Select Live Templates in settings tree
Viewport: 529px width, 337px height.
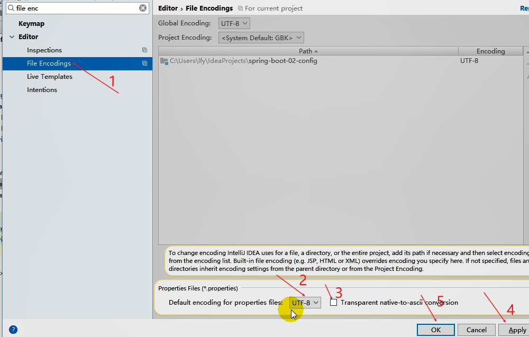point(50,77)
